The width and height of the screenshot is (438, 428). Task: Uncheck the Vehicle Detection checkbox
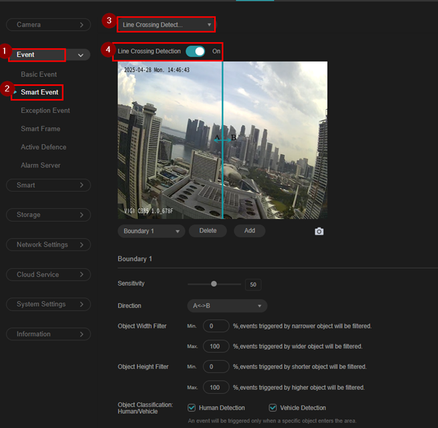tap(273, 408)
